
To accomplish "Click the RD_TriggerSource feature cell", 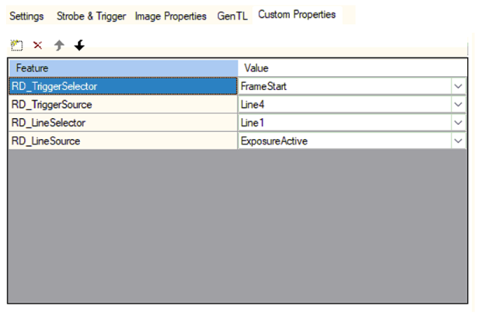I will point(122,104).
